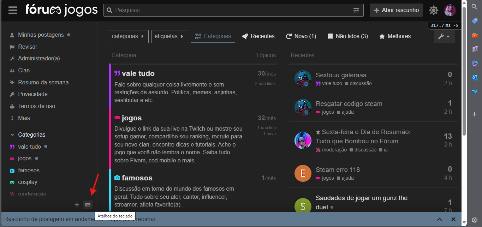
Task: Expand the categorias filter dropdown
Action: point(129,36)
